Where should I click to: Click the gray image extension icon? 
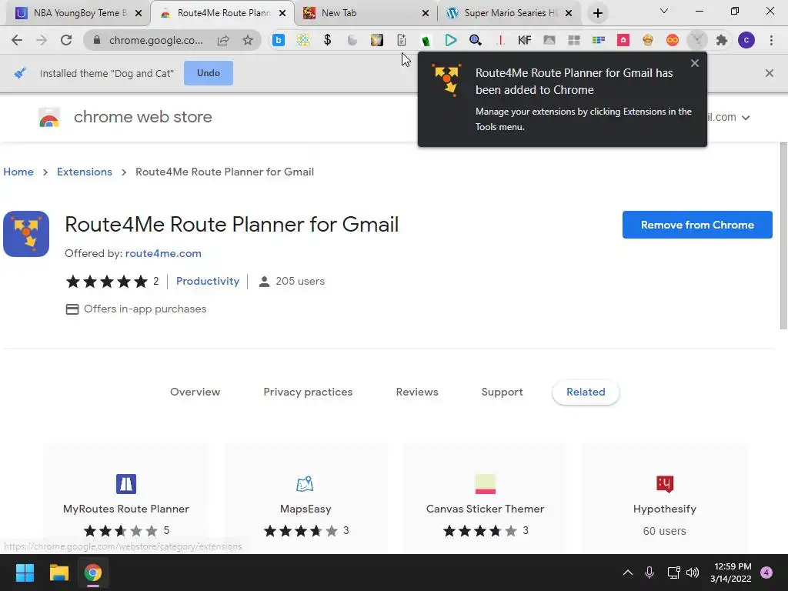(x=549, y=40)
